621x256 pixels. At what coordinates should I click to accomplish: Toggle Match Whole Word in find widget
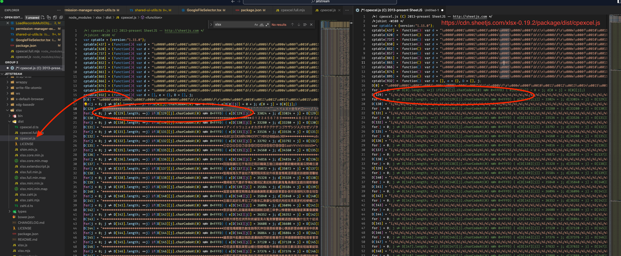262,25
